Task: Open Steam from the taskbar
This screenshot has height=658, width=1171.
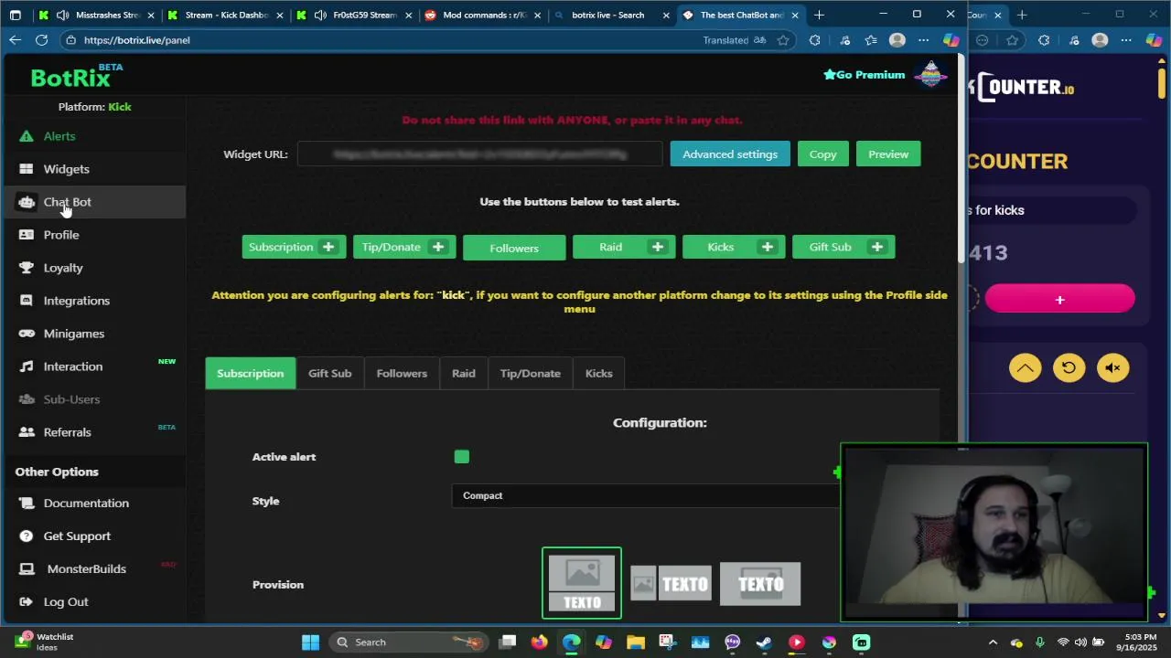Action: coord(764,642)
